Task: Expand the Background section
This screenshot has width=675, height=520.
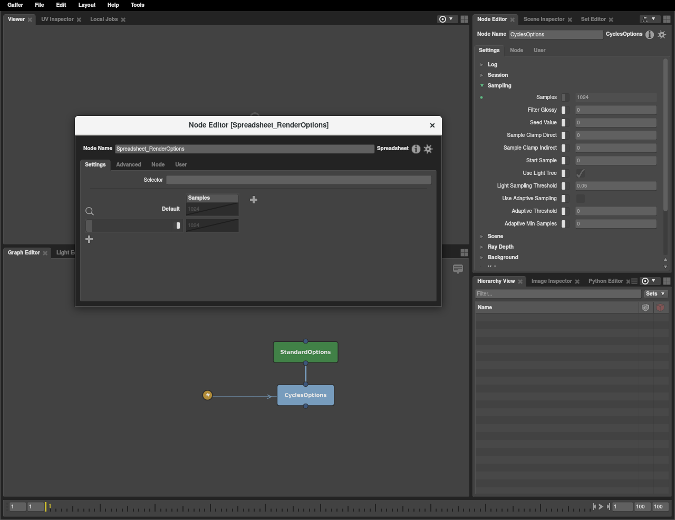Action: [481, 258]
